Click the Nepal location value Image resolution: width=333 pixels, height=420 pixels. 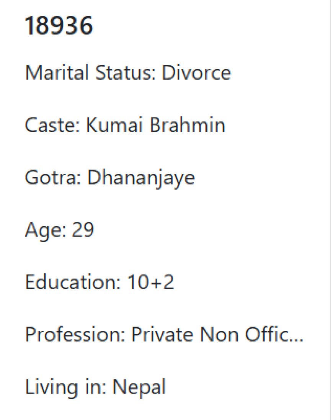point(139,387)
